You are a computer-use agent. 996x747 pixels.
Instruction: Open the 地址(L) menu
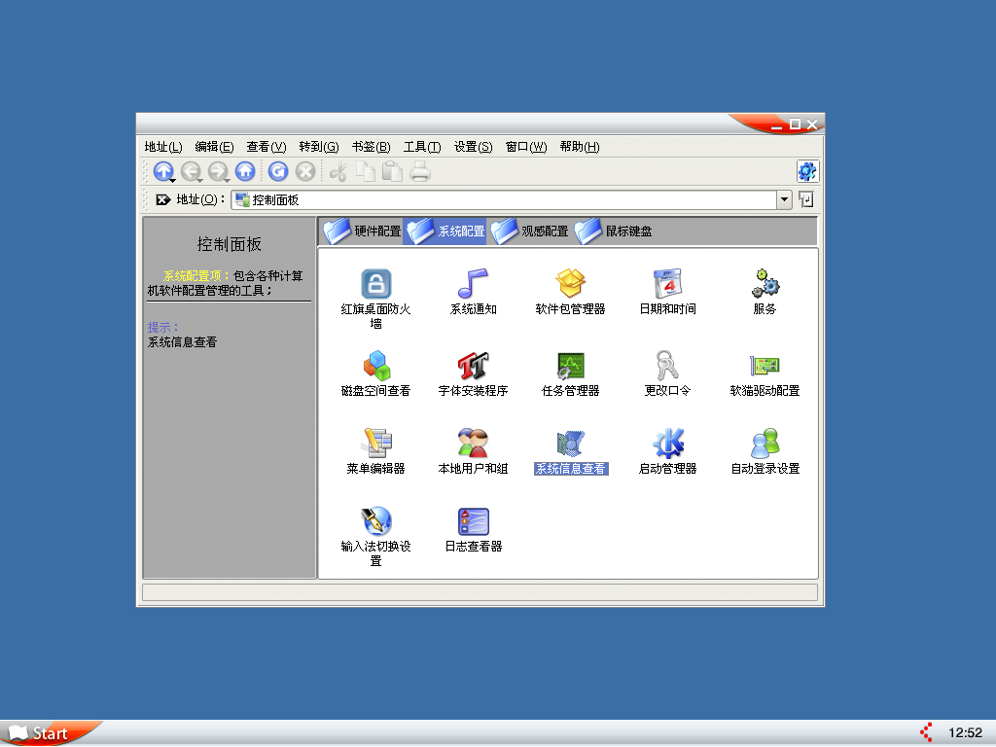coord(163,147)
